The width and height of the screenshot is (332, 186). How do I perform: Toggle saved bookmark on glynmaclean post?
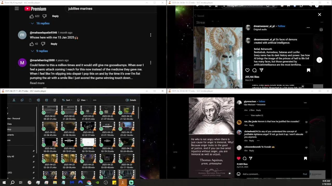pos(305,158)
